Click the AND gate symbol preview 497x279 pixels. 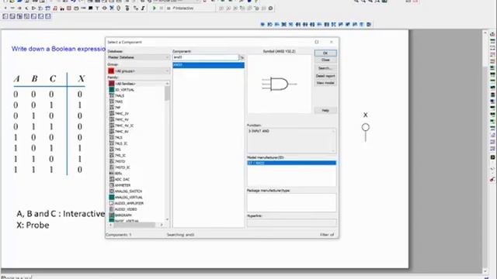[x=280, y=84]
